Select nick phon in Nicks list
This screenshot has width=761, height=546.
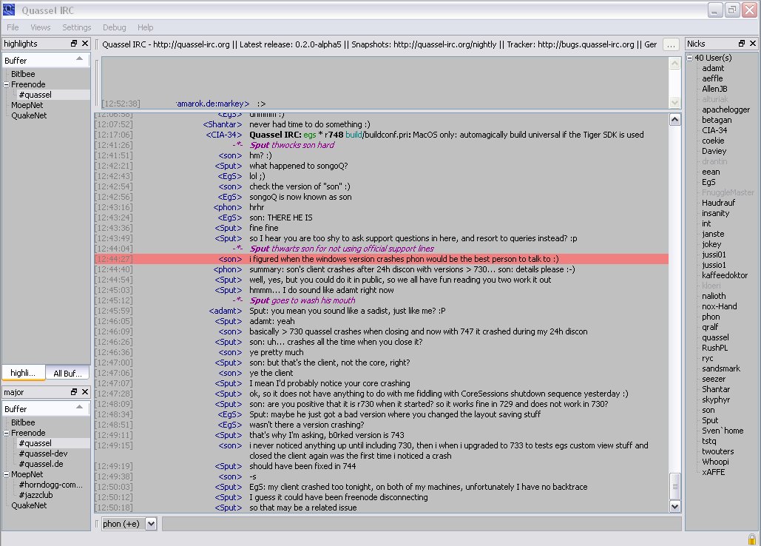click(x=711, y=317)
